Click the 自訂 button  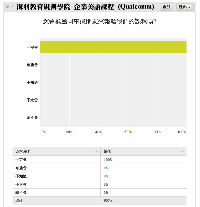166,7
